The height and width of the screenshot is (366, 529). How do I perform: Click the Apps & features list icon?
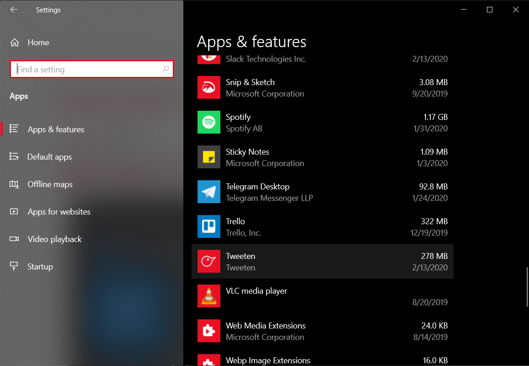[14, 129]
